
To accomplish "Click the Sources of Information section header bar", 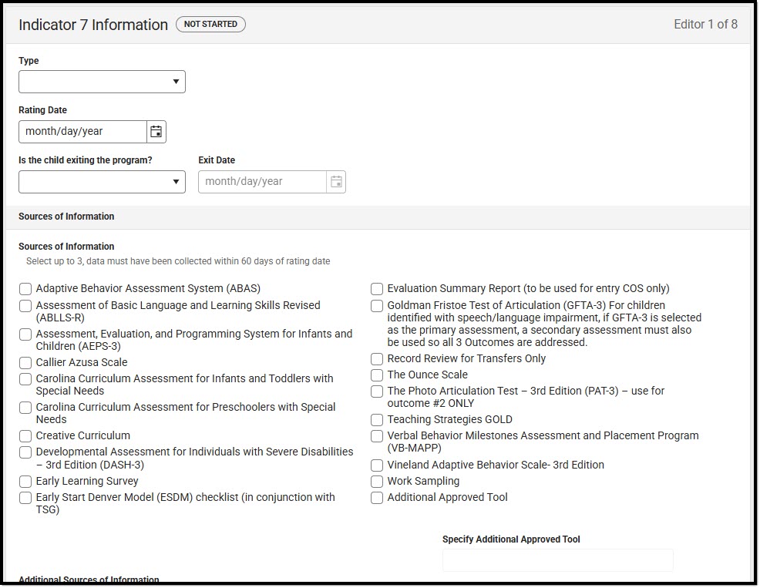I will tap(378, 217).
